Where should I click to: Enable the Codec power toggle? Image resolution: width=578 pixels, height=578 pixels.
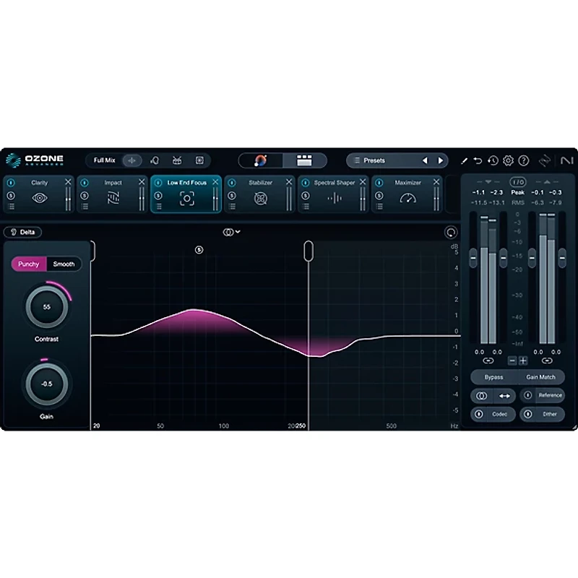479,414
